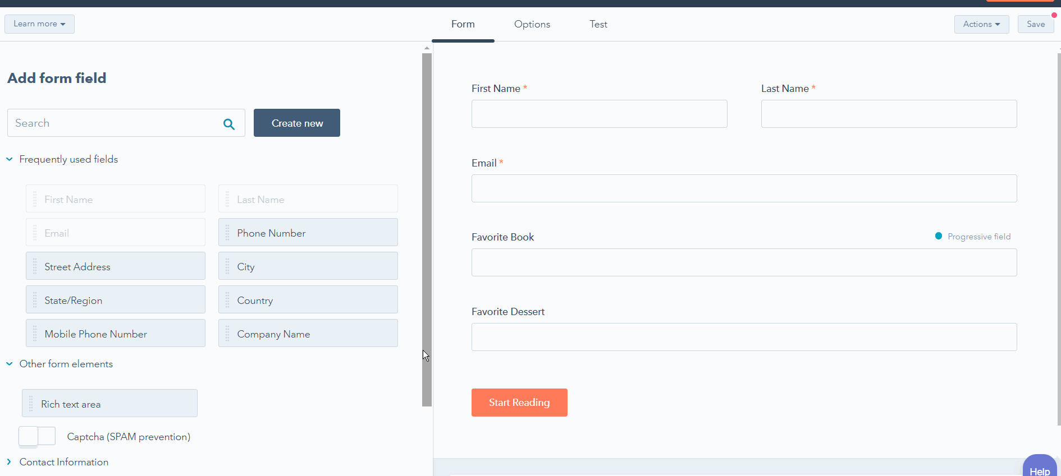Click the Company Name field's drag handle icon
This screenshot has width=1061, height=476.
click(227, 334)
